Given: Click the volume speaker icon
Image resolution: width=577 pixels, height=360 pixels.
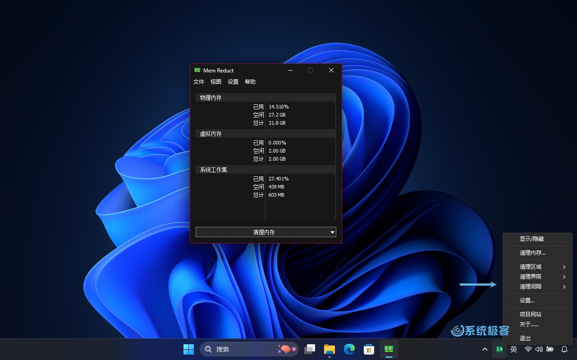Looking at the screenshot, I should 539,349.
